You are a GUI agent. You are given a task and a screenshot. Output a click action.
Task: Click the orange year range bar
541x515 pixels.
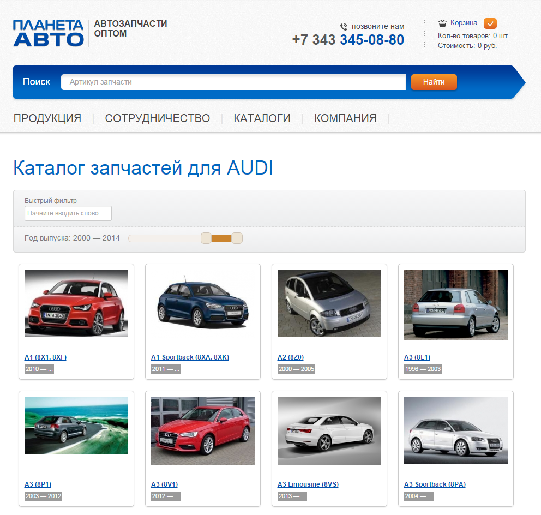click(x=221, y=238)
